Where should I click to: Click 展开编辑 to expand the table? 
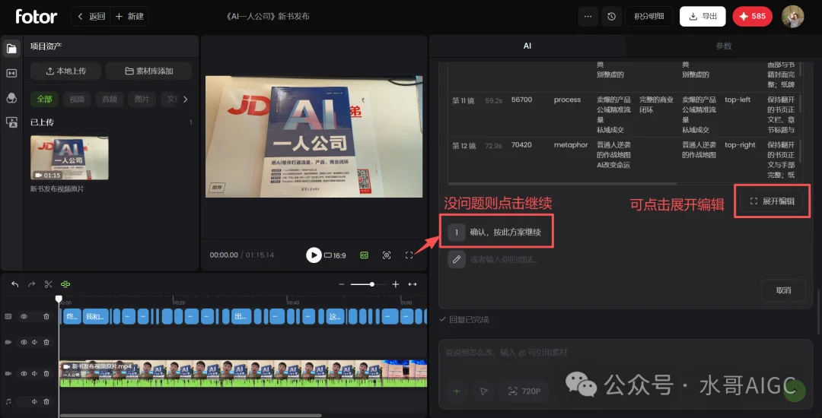tap(773, 201)
